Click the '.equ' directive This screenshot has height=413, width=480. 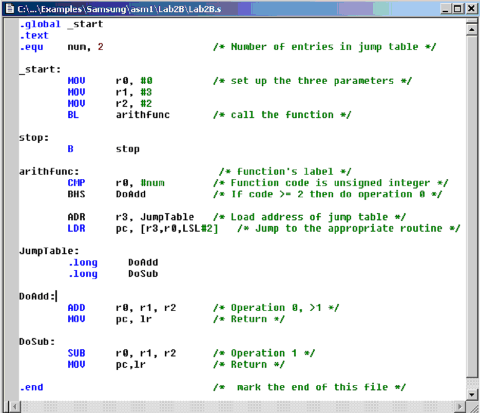pyautogui.click(x=31, y=47)
